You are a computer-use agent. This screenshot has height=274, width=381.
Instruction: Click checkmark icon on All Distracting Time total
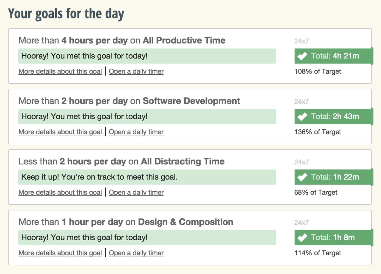(x=302, y=177)
